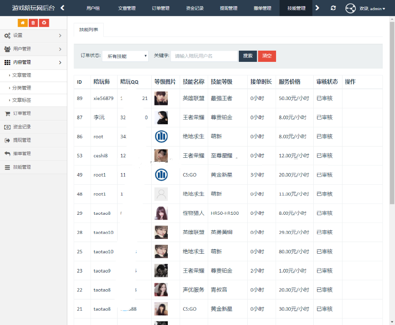Select 分类管理 under 内容管理

click(22, 88)
